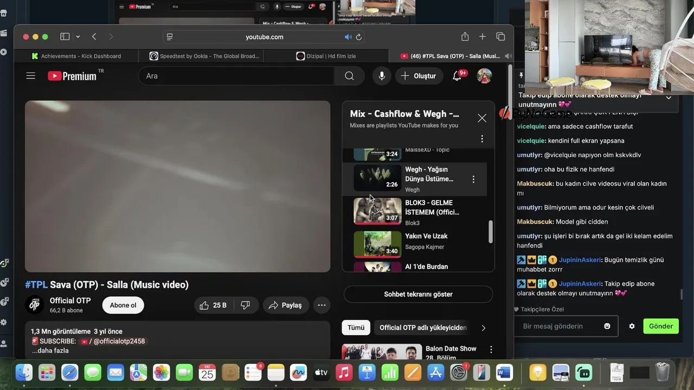
Task: Switch to Achievements - Kick Dashboard tab
Action: [76, 56]
